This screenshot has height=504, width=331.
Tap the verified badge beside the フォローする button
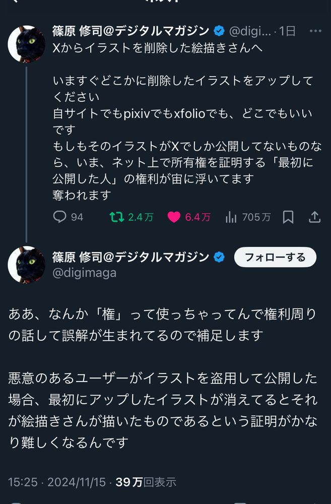click(x=219, y=257)
